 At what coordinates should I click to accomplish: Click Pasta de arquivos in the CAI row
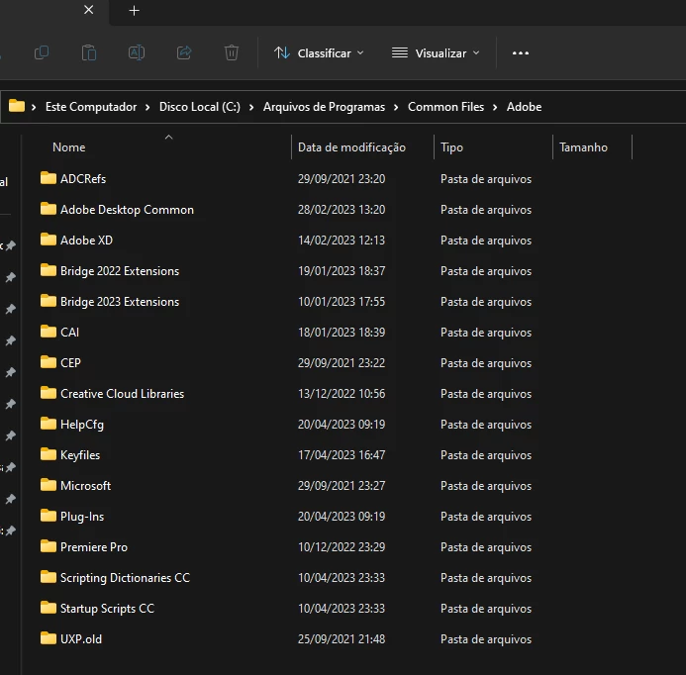click(x=486, y=333)
